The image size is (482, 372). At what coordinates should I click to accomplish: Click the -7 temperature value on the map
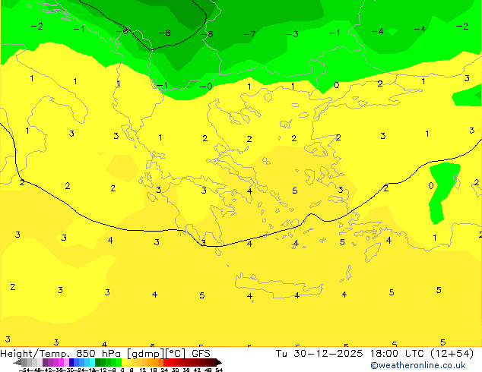(249, 33)
